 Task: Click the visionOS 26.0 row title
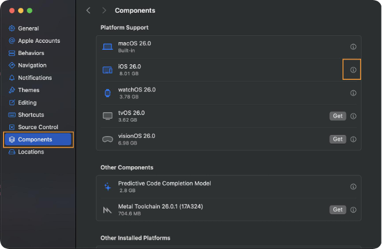click(x=136, y=136)
